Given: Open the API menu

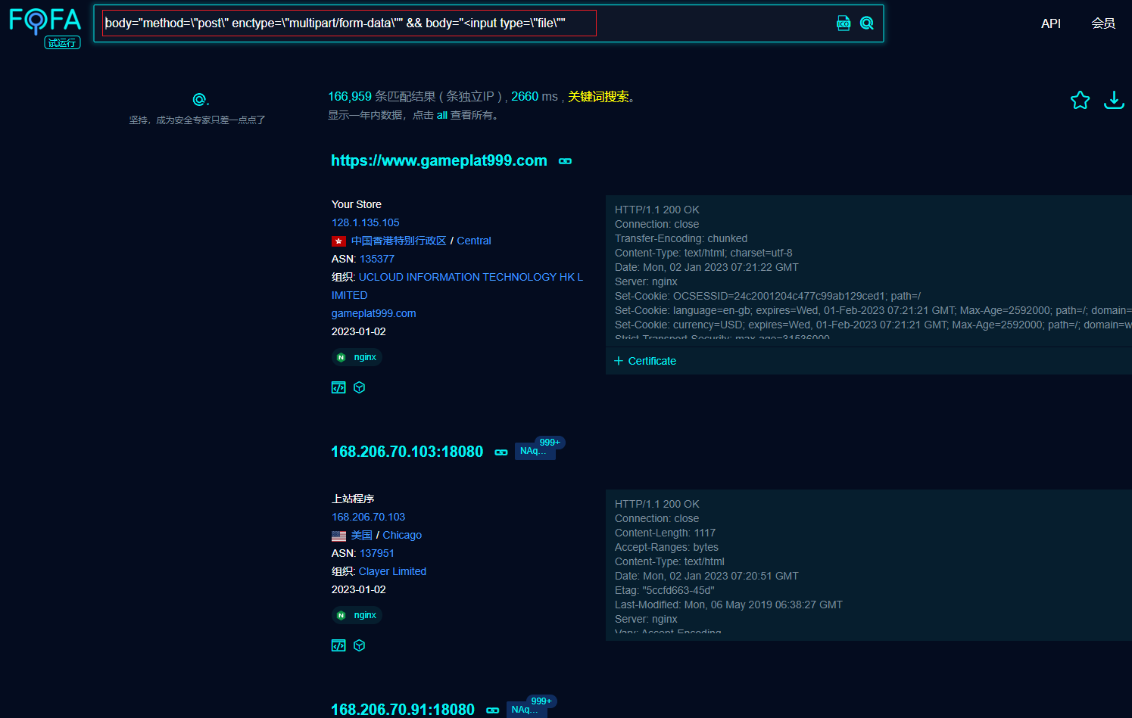Looking at the screenshot, I should [1051, 23].
